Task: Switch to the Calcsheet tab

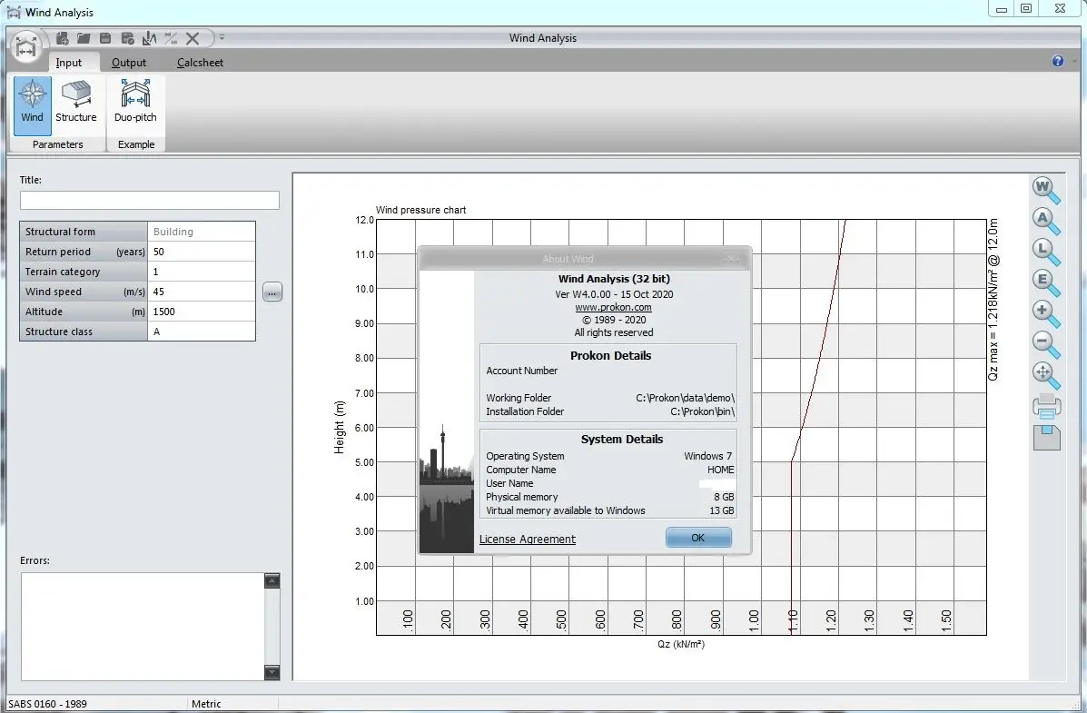Action: [x=200, y=63]
